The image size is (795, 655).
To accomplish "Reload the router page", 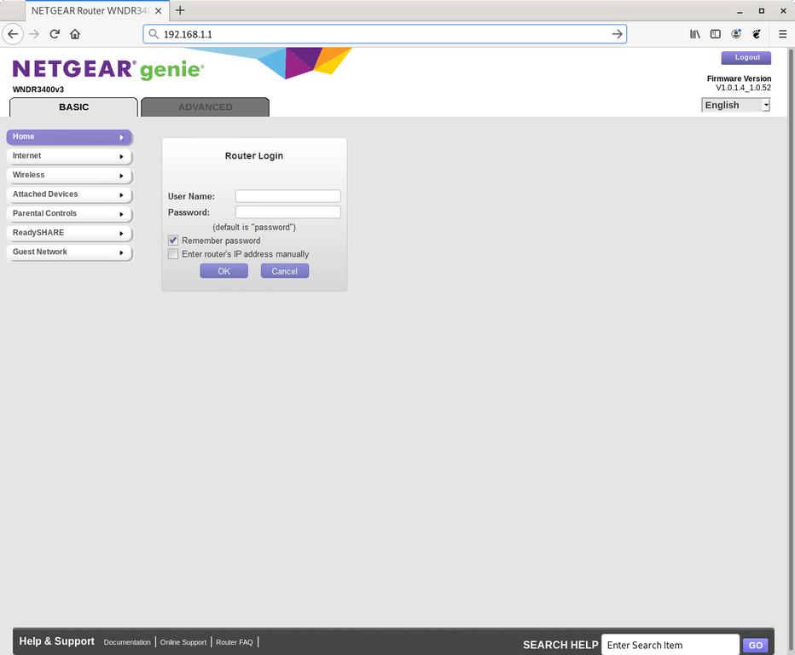I will pyautogui.click(x=55, y=34).
